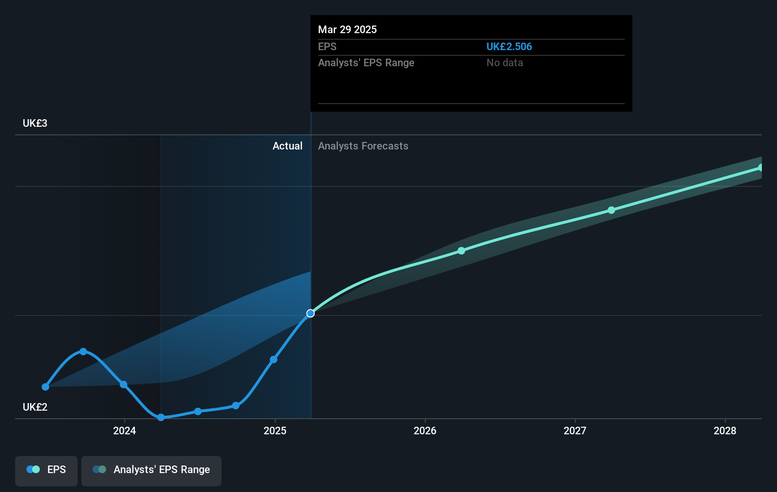Click the final 2028 forecast marker

pos(761,167)
